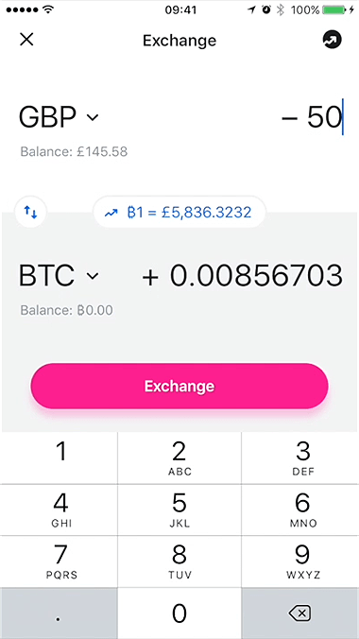Screen dimensions: 359x639
Task: Tap the decimal point key
Action: [59, 613]
